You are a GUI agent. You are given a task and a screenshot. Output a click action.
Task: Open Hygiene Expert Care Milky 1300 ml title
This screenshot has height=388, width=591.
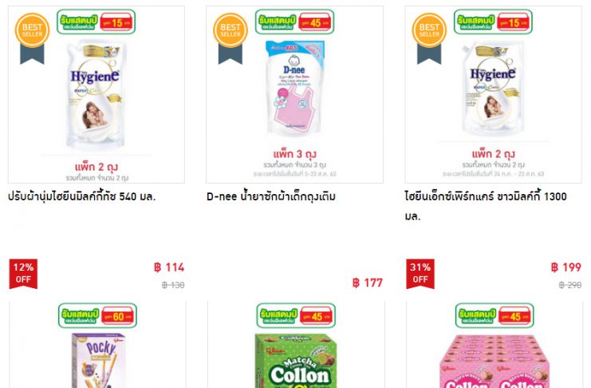(x=486, y=206)
